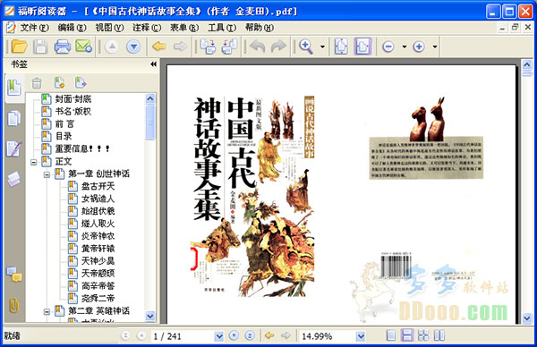Open the Attachments paperclip panel
This screenshot has height=347, width=537.
13,305
